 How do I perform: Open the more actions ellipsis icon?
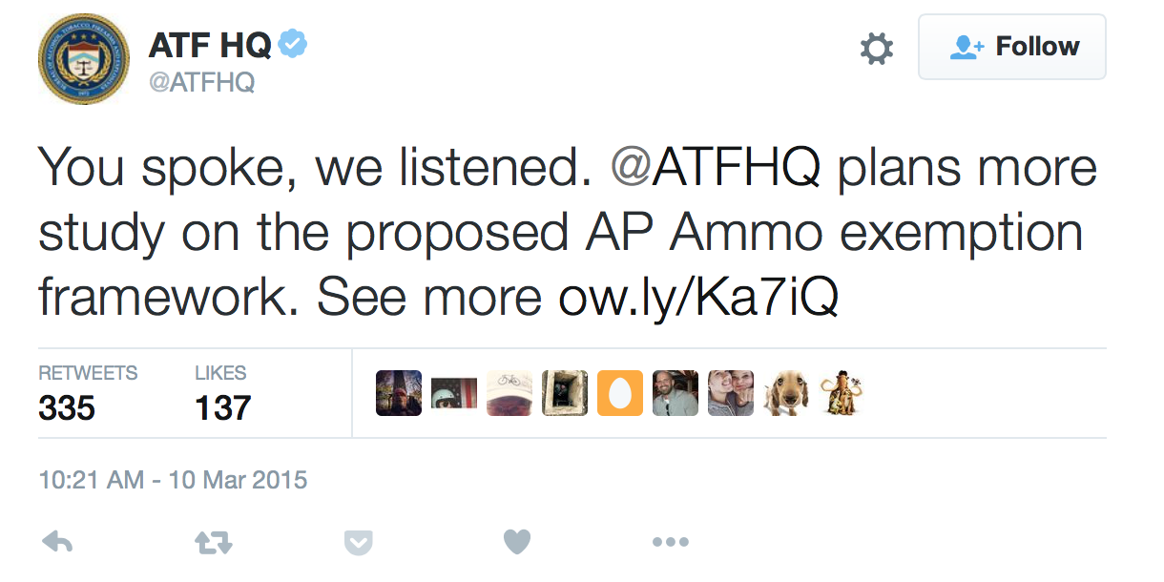[x=671, y=541]
